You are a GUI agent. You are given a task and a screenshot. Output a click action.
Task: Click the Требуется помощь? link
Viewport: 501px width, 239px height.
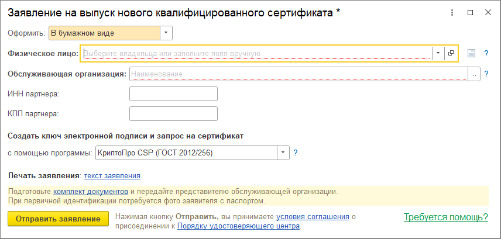(445, 217)
